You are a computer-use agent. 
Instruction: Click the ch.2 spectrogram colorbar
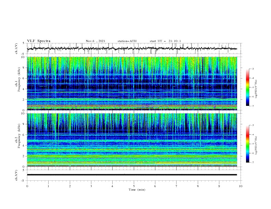pyautogui.click(x=247, y=144)
